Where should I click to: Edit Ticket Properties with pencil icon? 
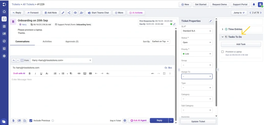(x=211, y=21)
